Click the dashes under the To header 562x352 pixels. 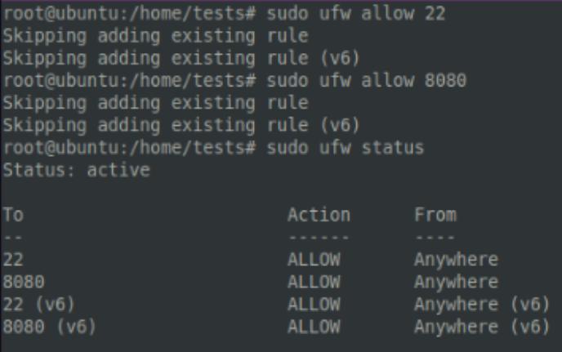(x=12, y=238)
